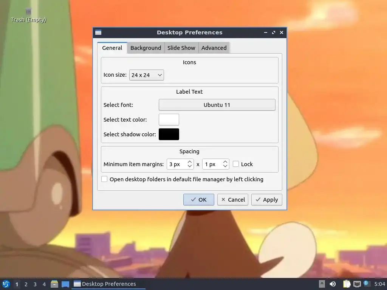Image resolution: width=387 pixels, height=290 pixels.
Task: Confirm with the OK button
Action: [x=199, y=199]
